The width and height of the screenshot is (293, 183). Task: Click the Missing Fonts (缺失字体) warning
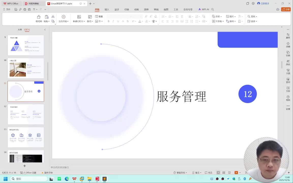pos(47,173)
